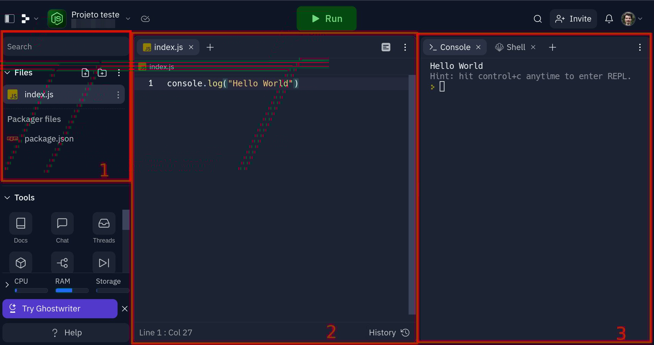Open Files section kebab menu
654x345 pixels.
(119, 73)
